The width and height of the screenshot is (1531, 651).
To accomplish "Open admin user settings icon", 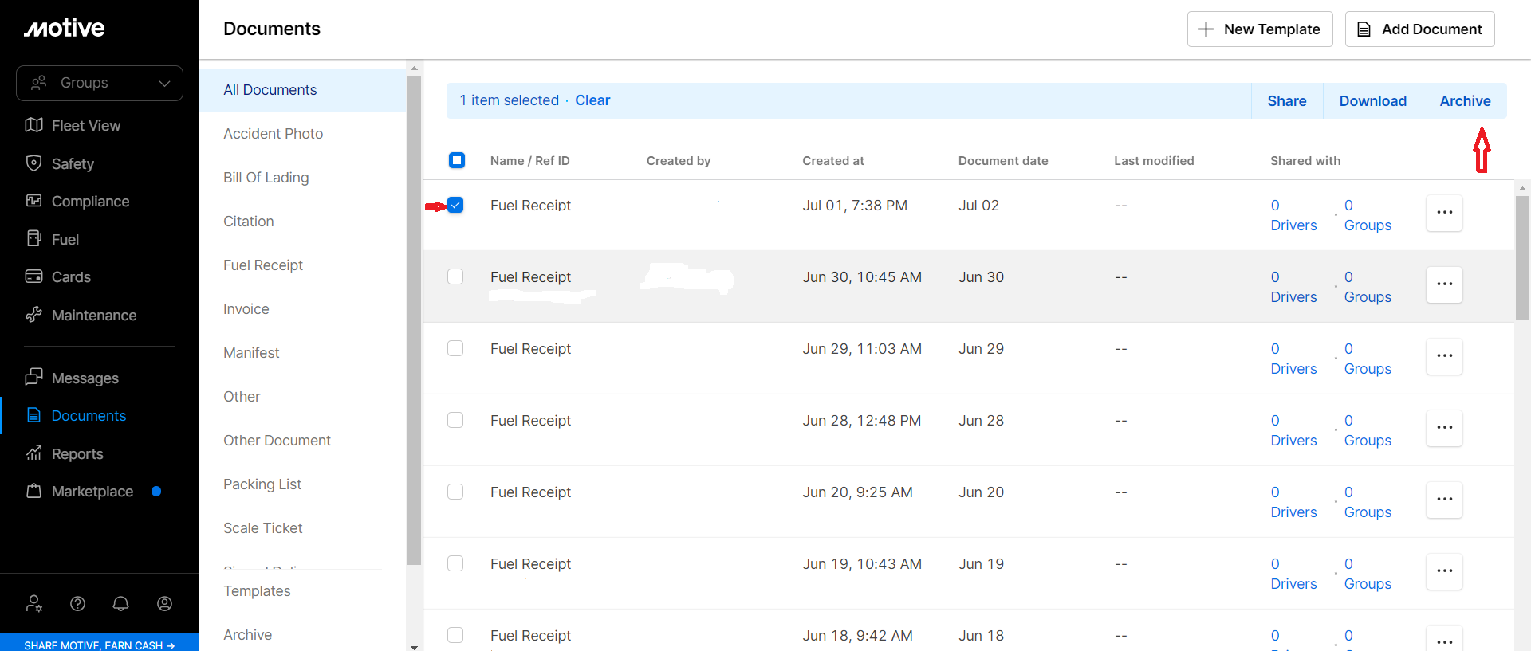I will (x=34, y=604).
